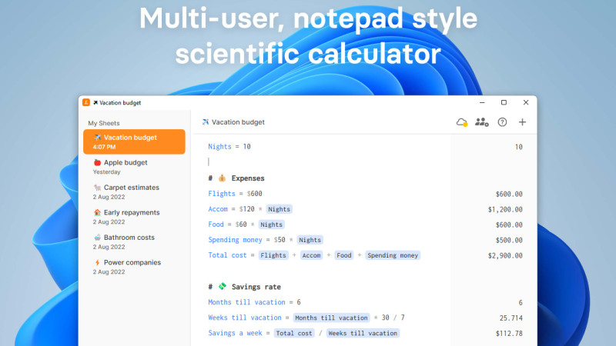
Task: Click the bathtub icon beside Bathroom costs
Action: click(97, 238)
